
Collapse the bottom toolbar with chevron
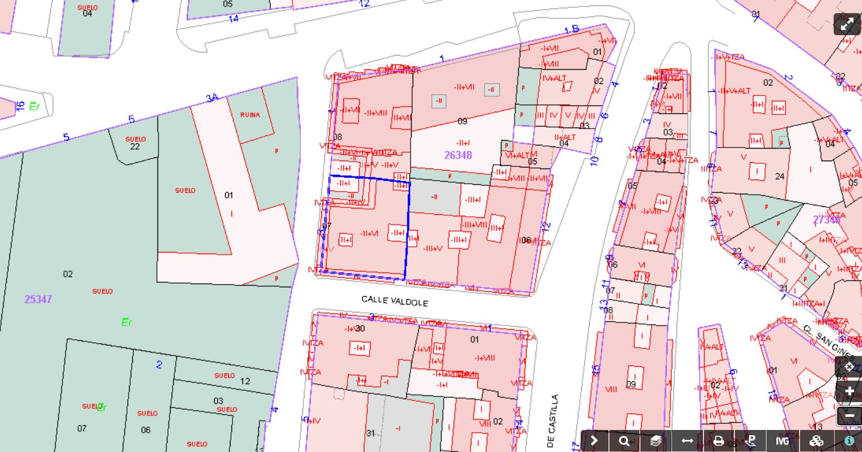pos(594,441)
